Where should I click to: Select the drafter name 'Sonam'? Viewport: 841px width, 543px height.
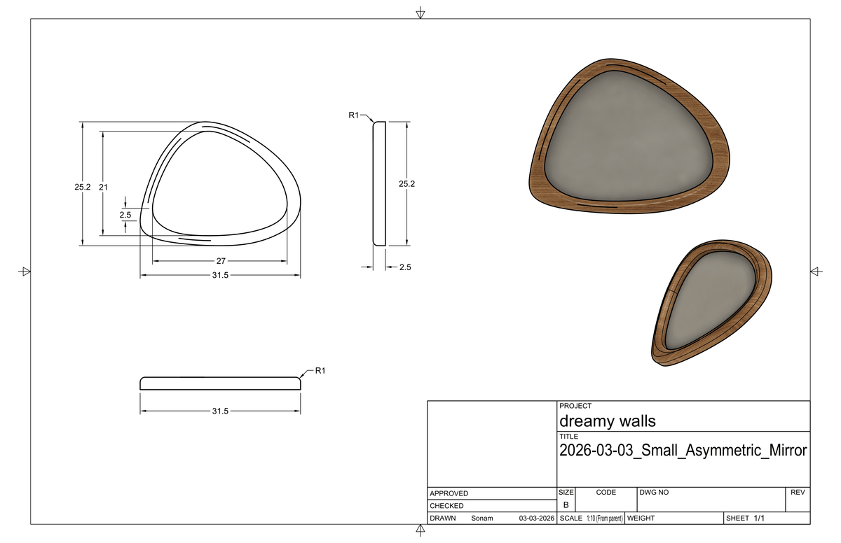(x=482, y=518)
